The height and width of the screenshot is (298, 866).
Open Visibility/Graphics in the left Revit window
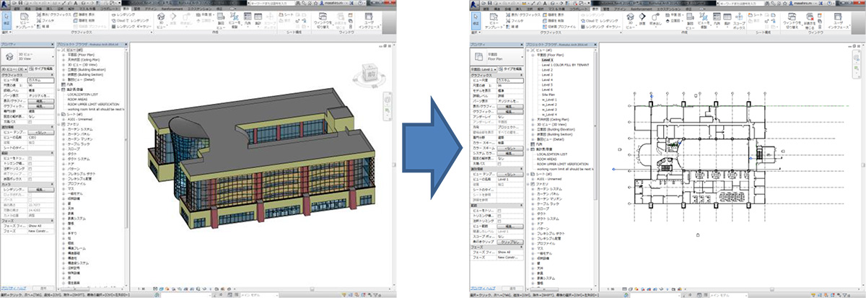(54, 14)
